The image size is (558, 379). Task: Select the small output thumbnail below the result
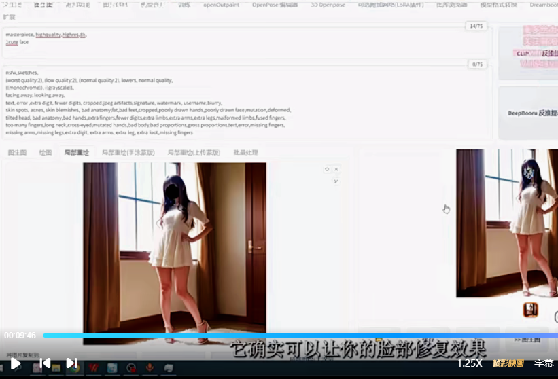(x=530, y=310)
